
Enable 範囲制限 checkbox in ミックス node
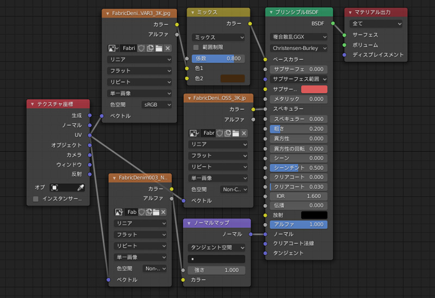pos(196,47)
